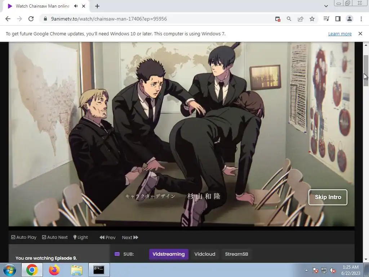
Task: Open the Chrome three-dot menu
Action: (361, 19)
